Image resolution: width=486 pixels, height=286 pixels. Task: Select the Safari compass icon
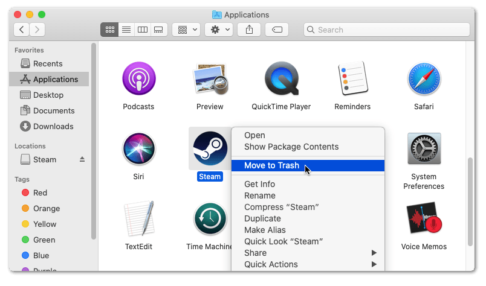tap(424, 78)
